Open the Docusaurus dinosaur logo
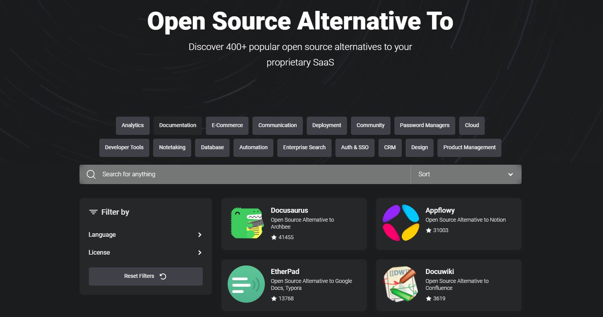 (x=247, y=223)
